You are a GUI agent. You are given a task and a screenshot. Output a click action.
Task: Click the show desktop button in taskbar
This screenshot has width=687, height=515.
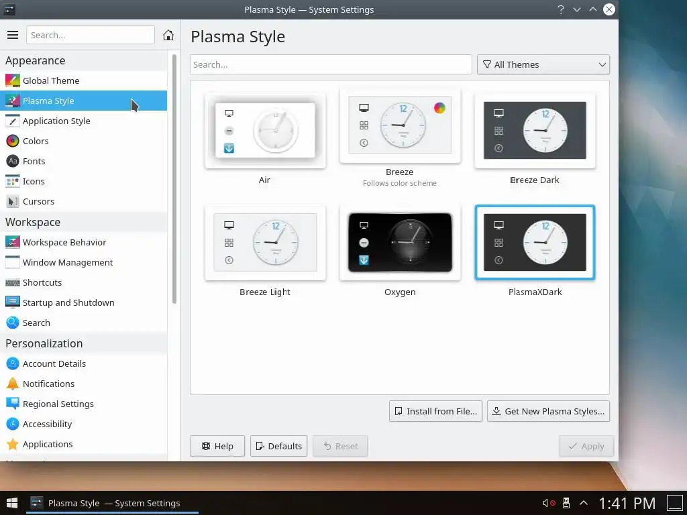[x=675, y=503]
